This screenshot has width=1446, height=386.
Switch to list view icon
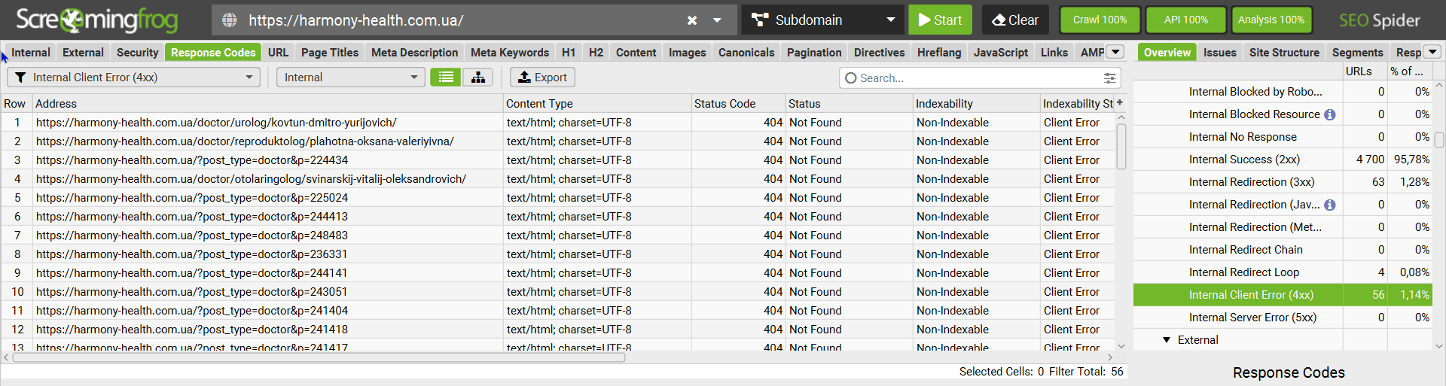446,78
